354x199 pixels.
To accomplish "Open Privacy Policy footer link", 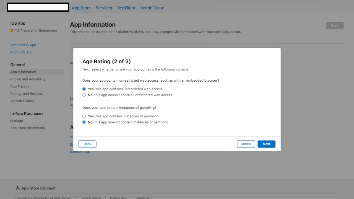I will 118,198.
